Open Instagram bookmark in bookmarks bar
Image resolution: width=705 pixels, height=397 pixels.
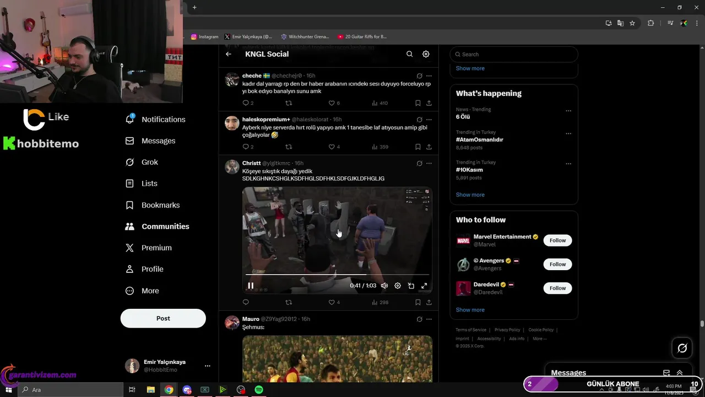[x=205, y=37]
